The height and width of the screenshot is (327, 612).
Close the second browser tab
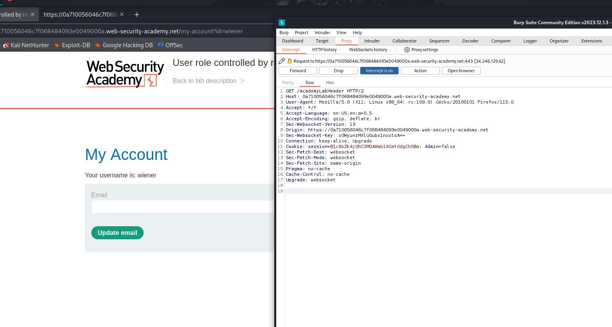pos(122,14)
